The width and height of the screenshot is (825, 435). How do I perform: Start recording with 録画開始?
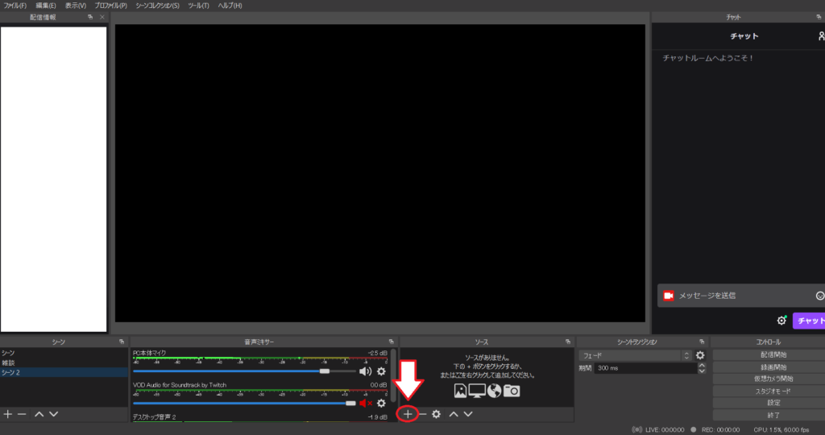tap(773, 367)
